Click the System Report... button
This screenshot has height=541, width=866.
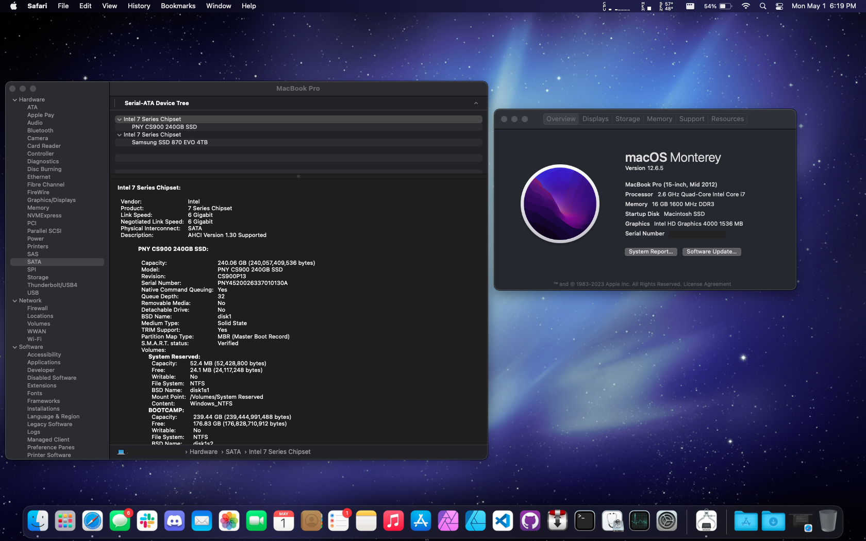coord(651,252)
